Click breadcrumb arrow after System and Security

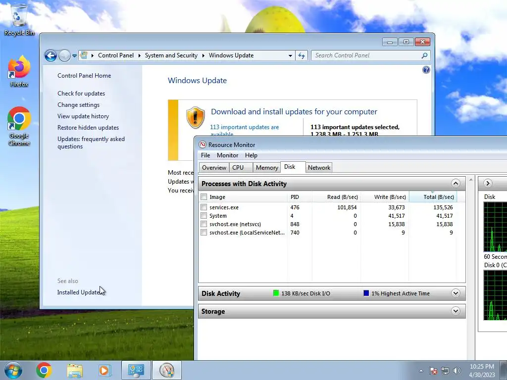click(203, 55)
